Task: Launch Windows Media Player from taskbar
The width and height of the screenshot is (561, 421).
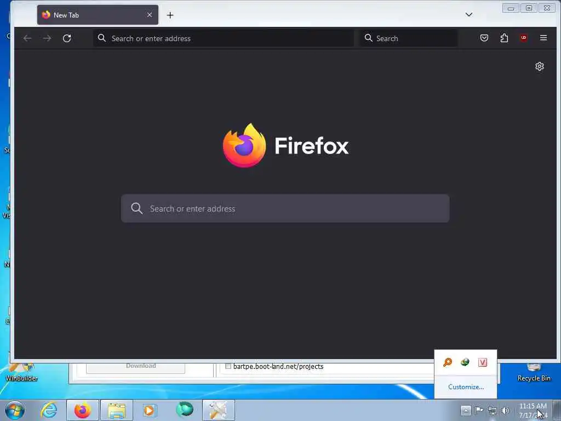Action: pos(150,410)
